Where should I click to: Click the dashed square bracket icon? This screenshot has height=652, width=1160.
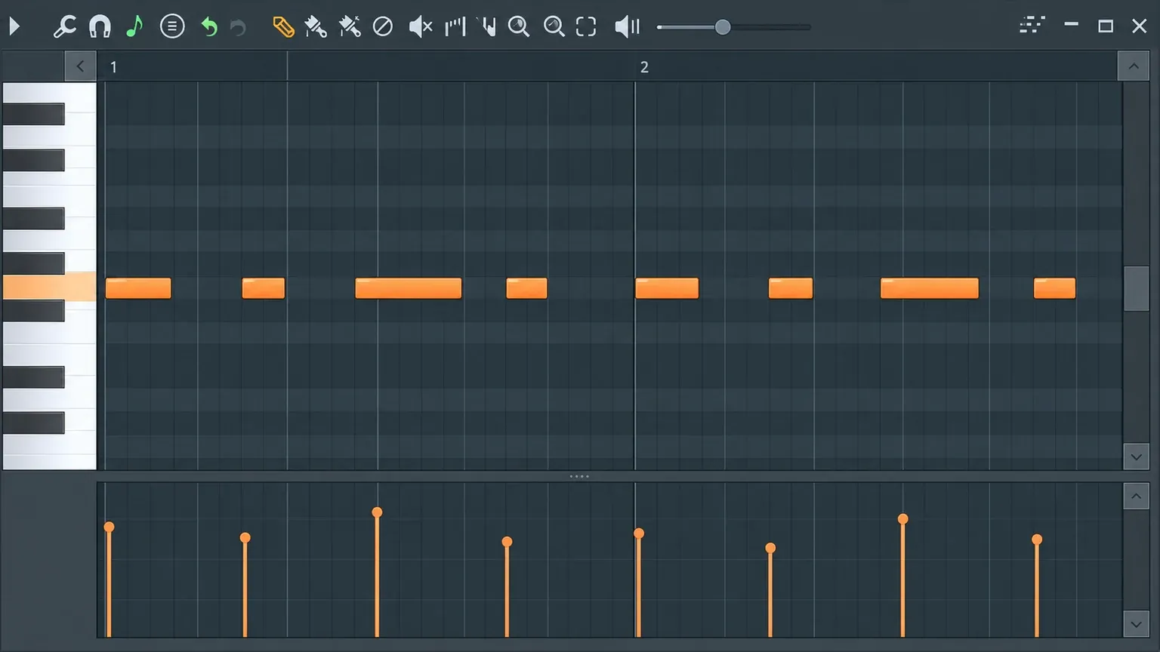tap(586, 27)
